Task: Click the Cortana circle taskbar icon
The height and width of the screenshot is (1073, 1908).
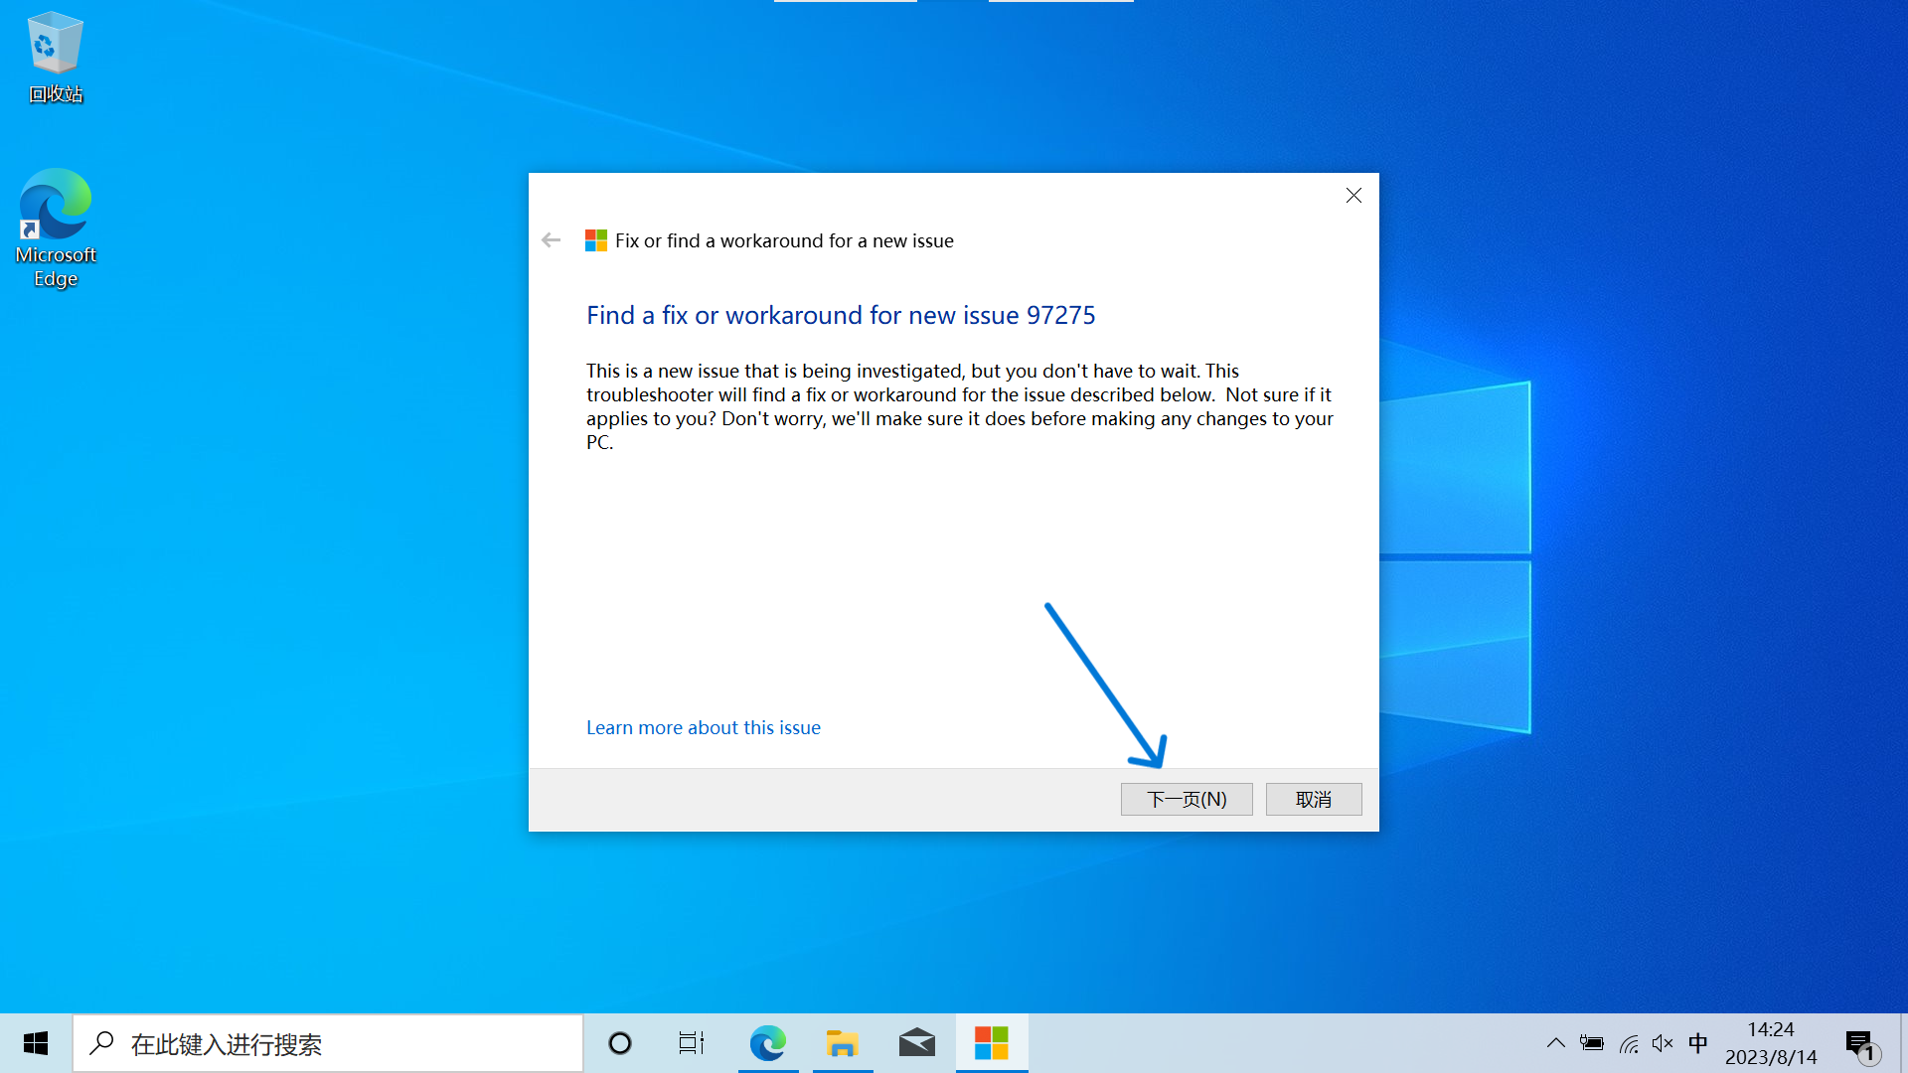Action: point(620,1043)
